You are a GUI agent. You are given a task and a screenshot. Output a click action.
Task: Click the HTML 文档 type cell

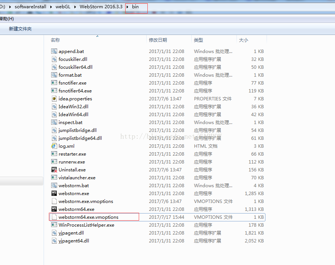coord(206,146)
